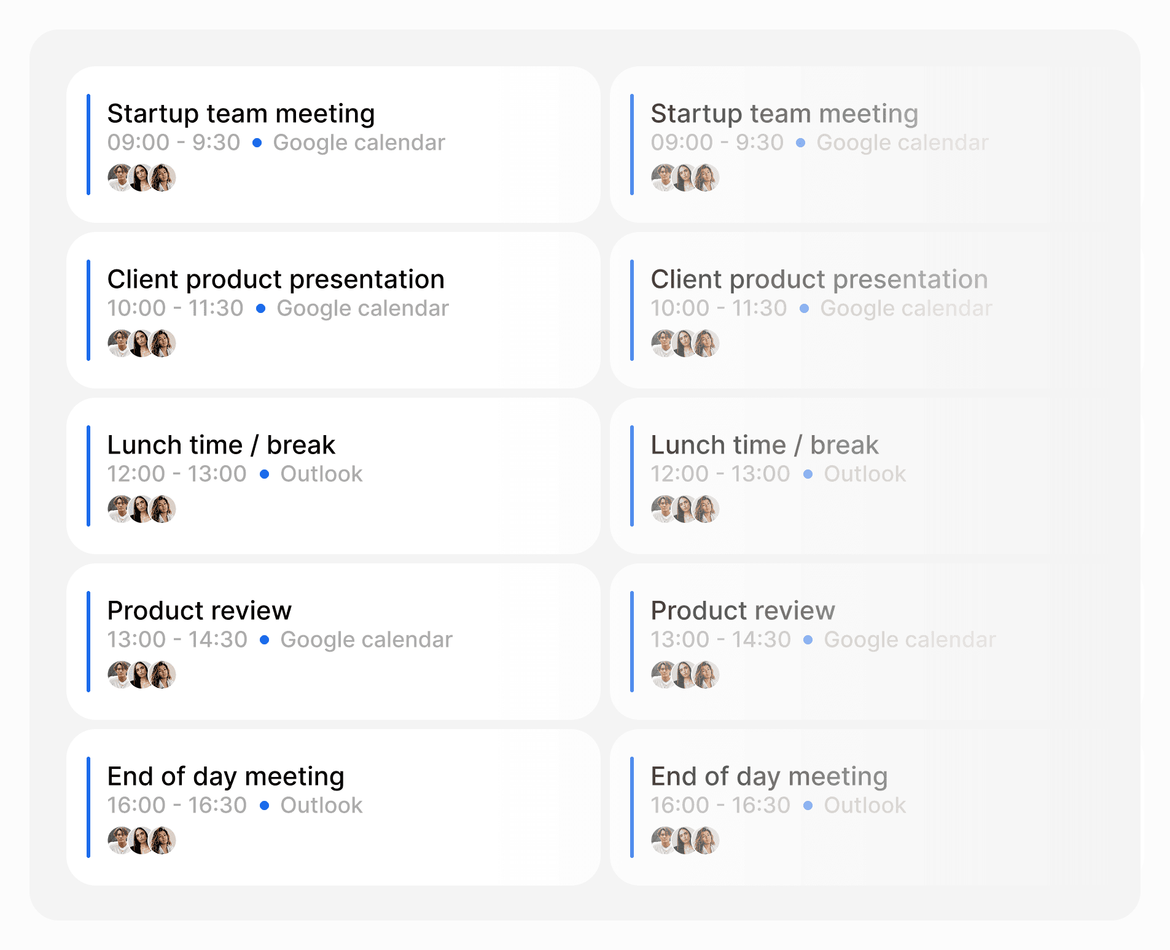Open the non-faded Startup team meeting card title
Image resolution: width=1170 pixels, height=950 pixels.
tap(241, 114)
